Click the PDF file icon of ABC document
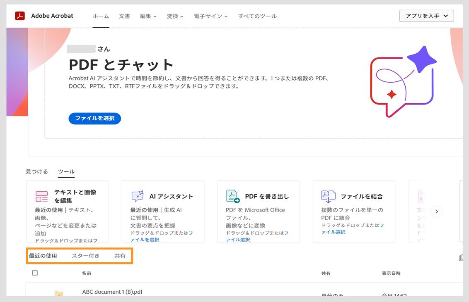The width and height of the screenshot is (469, 302). [58, 292]
